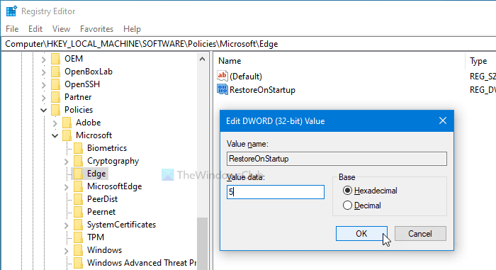Viewport: 496px width, 270px height.
Task: Click into the Value data field
Action: pos(276,192)
